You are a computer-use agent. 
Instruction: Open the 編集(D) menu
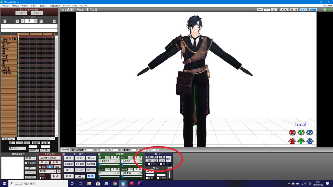click(x=16, y=6)
